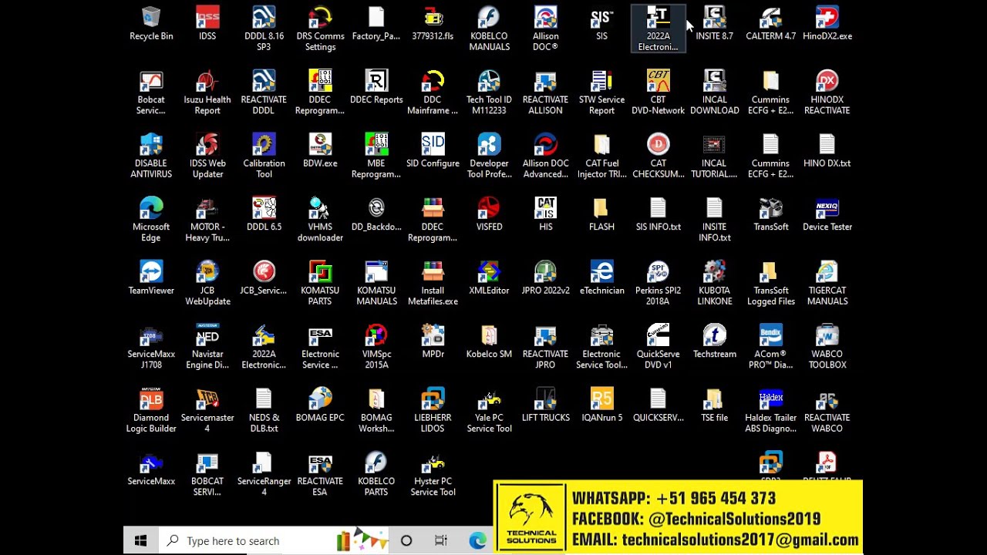The image size is (987, 555).
Task: Launch the Calibration Tool
Action: (x=264, y=156)
